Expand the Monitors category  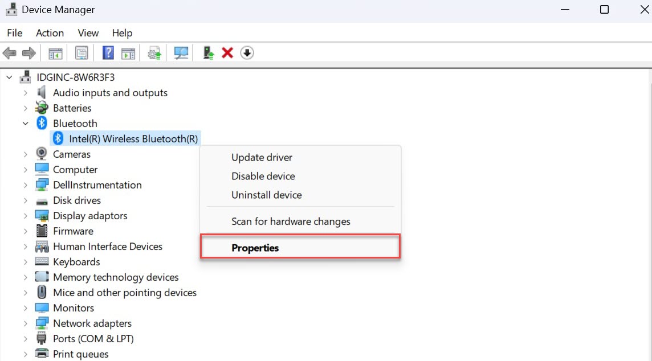coord(26,308)
